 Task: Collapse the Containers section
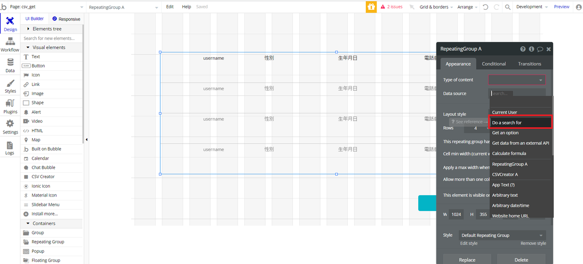tap(51, 223)
